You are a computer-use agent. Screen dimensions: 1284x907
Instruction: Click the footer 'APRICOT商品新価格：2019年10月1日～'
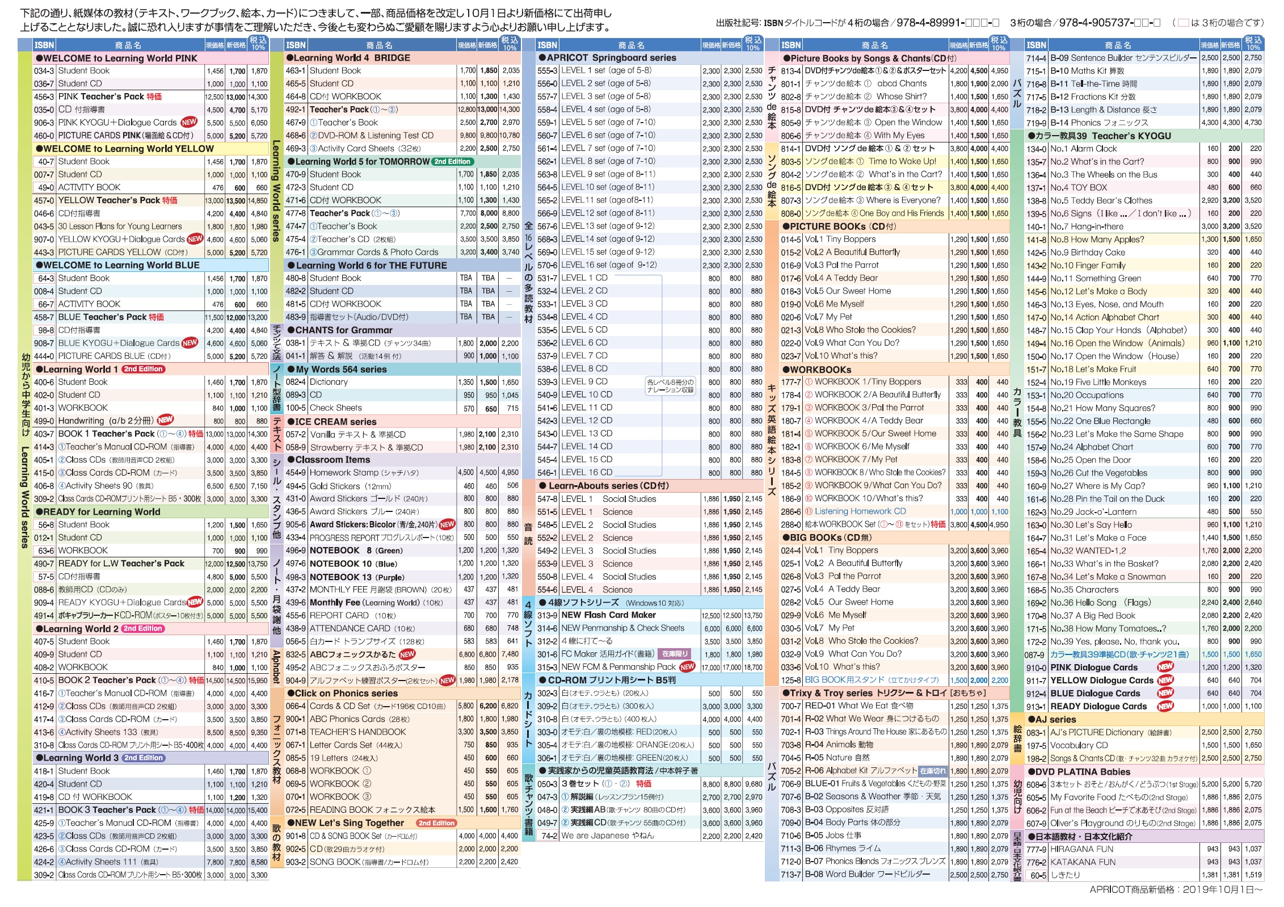tap(1176, 889)
